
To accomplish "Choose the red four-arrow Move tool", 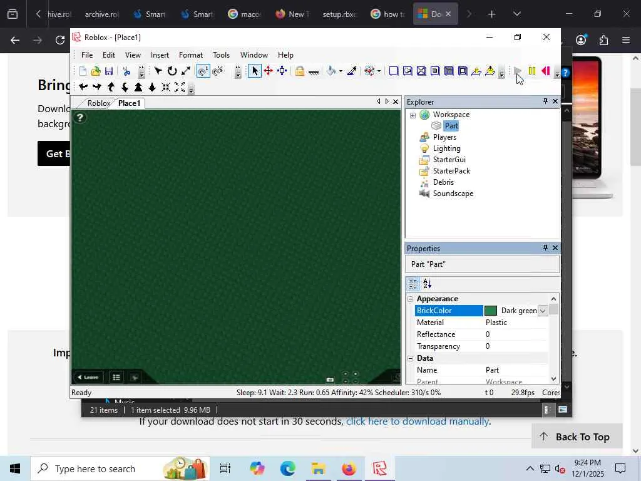I will tap(268, 71).
